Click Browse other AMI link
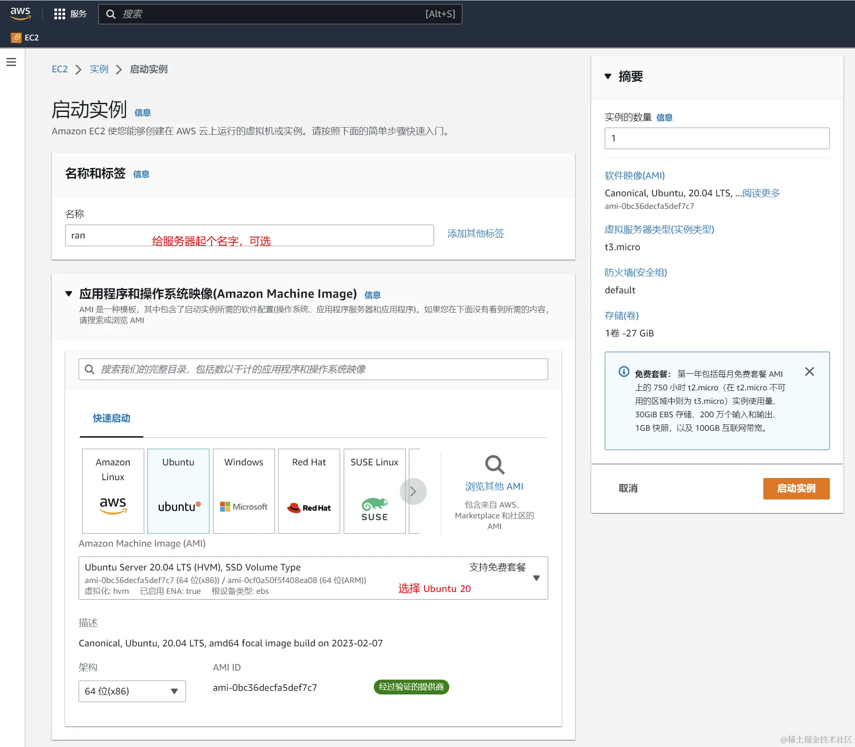This screenshot has width=855, height=747. (x=494, y=486)
